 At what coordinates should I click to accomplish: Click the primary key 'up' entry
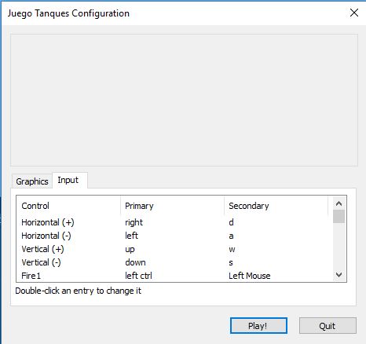click(130, 250)
